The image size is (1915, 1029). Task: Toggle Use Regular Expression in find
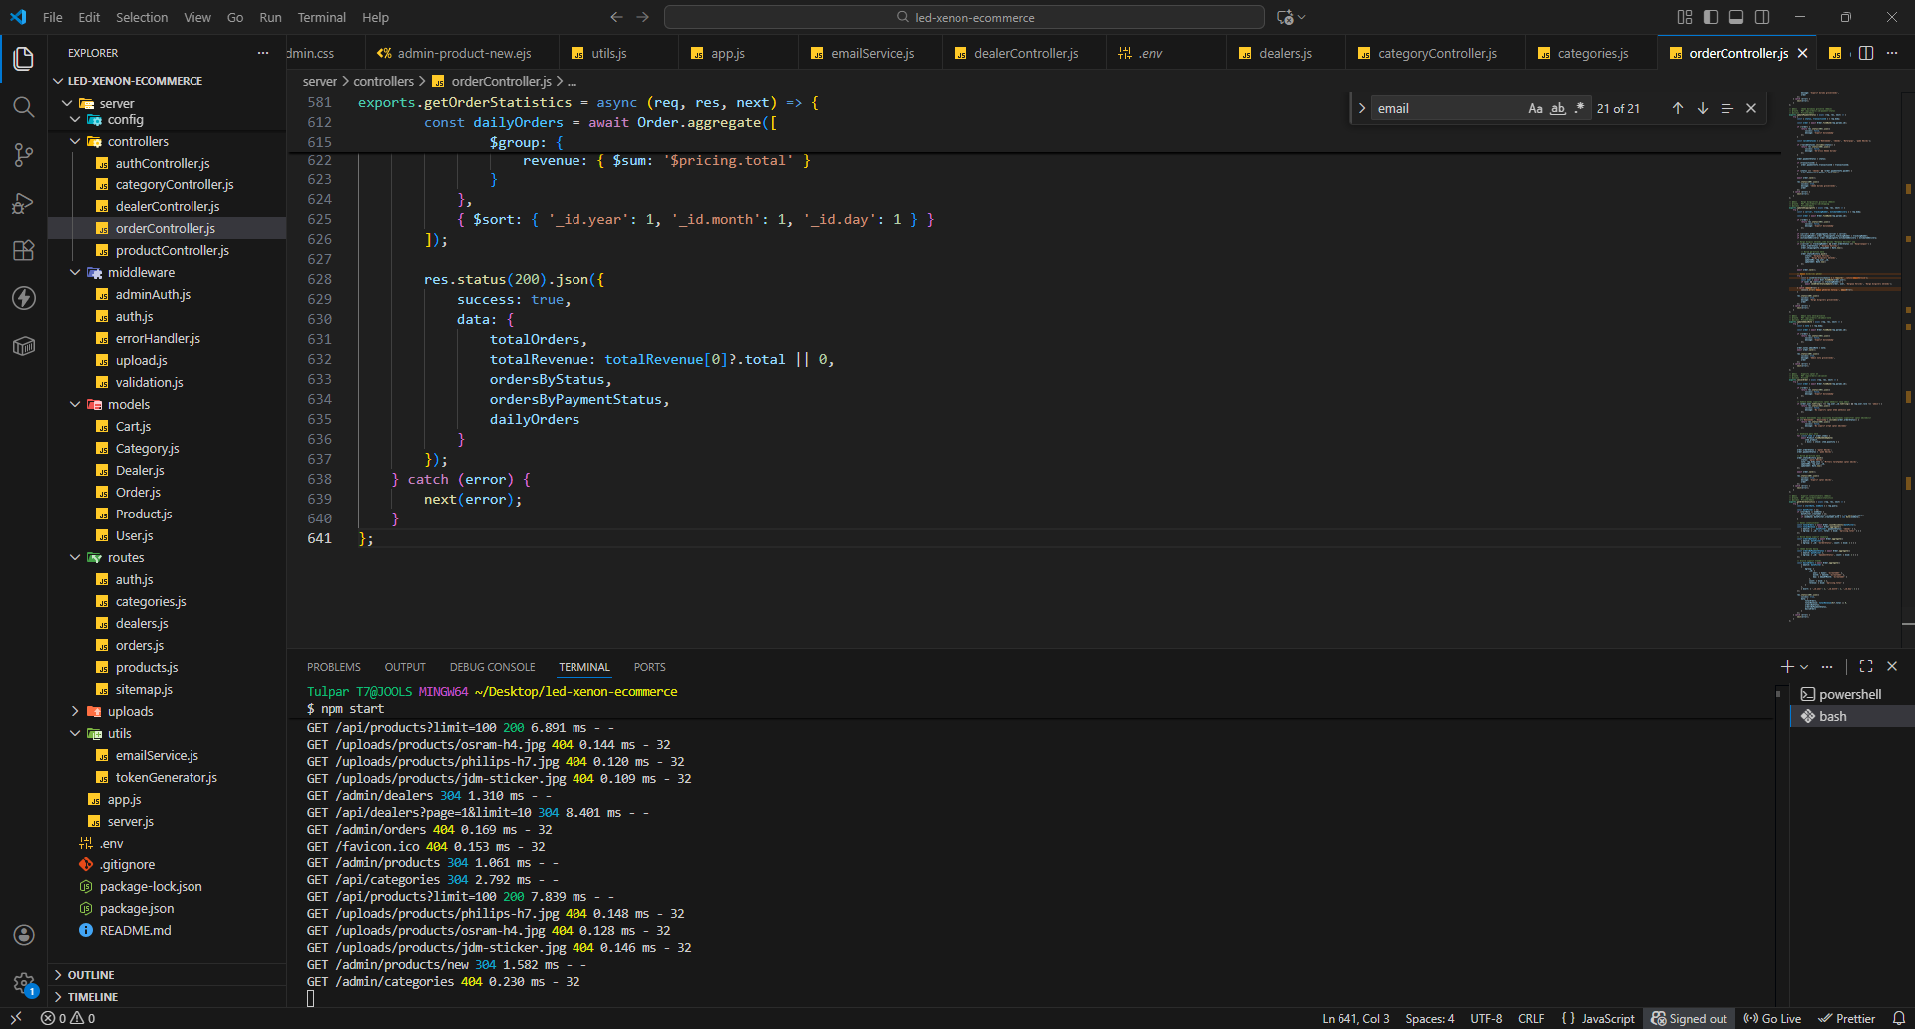1579,108
